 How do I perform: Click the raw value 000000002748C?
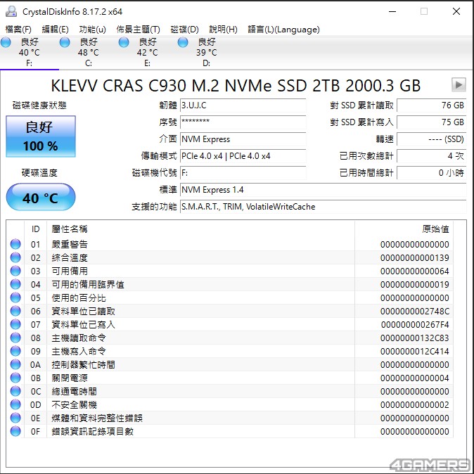click(414, 311)
